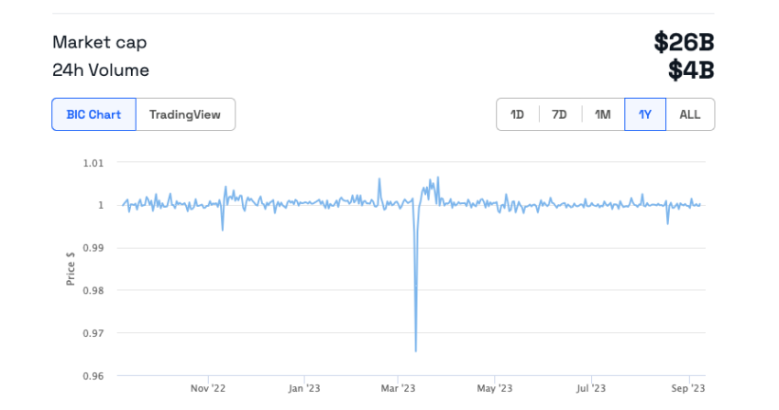
Task: Open the TradingView chart tab
Action: [x=185, y=114]
